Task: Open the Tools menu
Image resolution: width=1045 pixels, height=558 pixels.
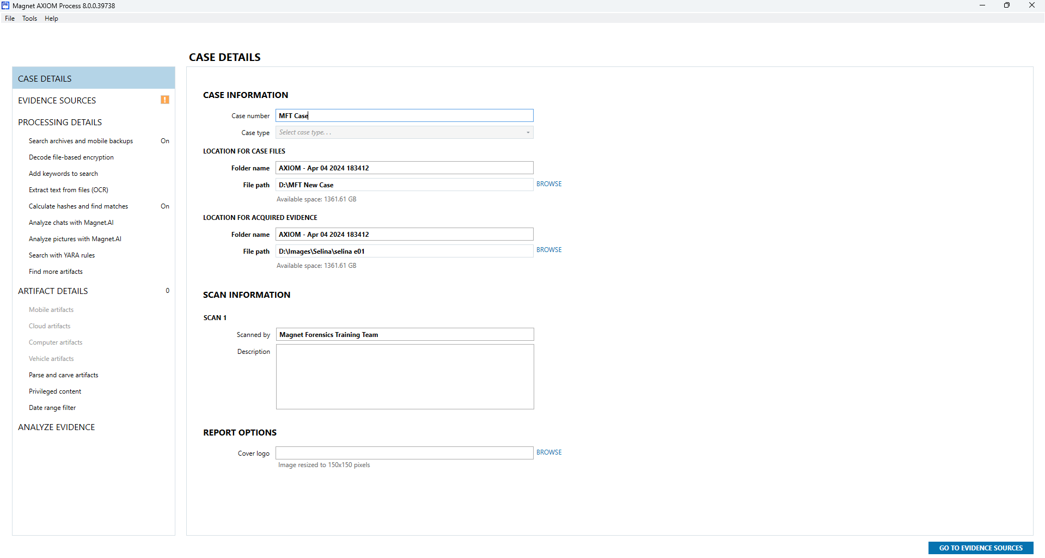Action: (29, 19)
